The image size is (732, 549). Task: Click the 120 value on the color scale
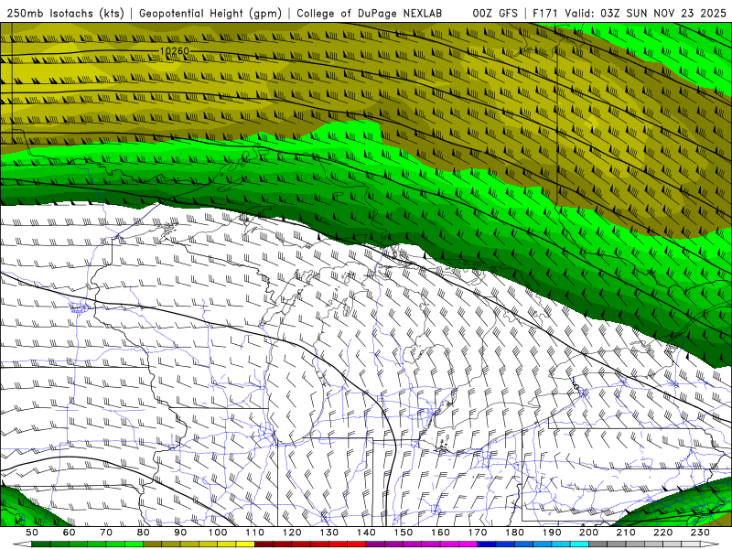pos(292,533)
